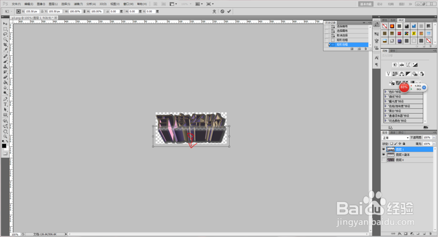
Task: Add an Exposure adjustment
Action: pos(415,65)
